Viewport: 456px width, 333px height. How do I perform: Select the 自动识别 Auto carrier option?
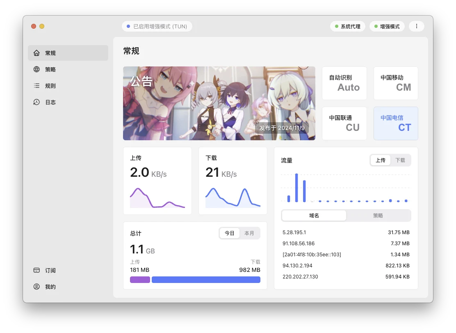tap(344, 83)
